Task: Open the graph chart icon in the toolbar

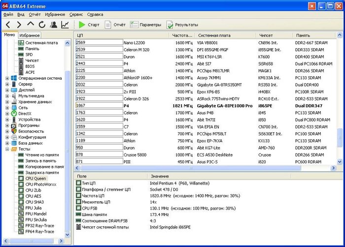Action: [65, 25]
